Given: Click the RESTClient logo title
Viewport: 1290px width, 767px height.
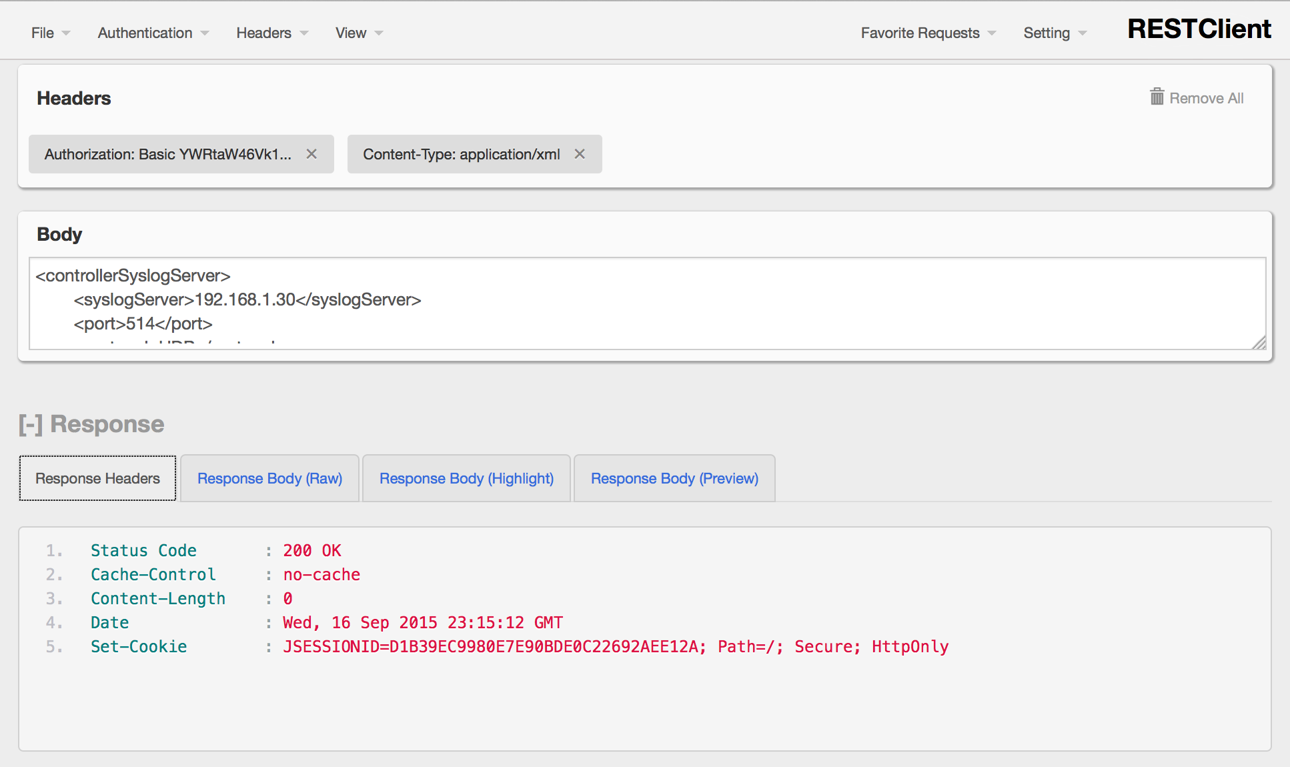Looking at the screenshot, I should tap(1199, 29).
